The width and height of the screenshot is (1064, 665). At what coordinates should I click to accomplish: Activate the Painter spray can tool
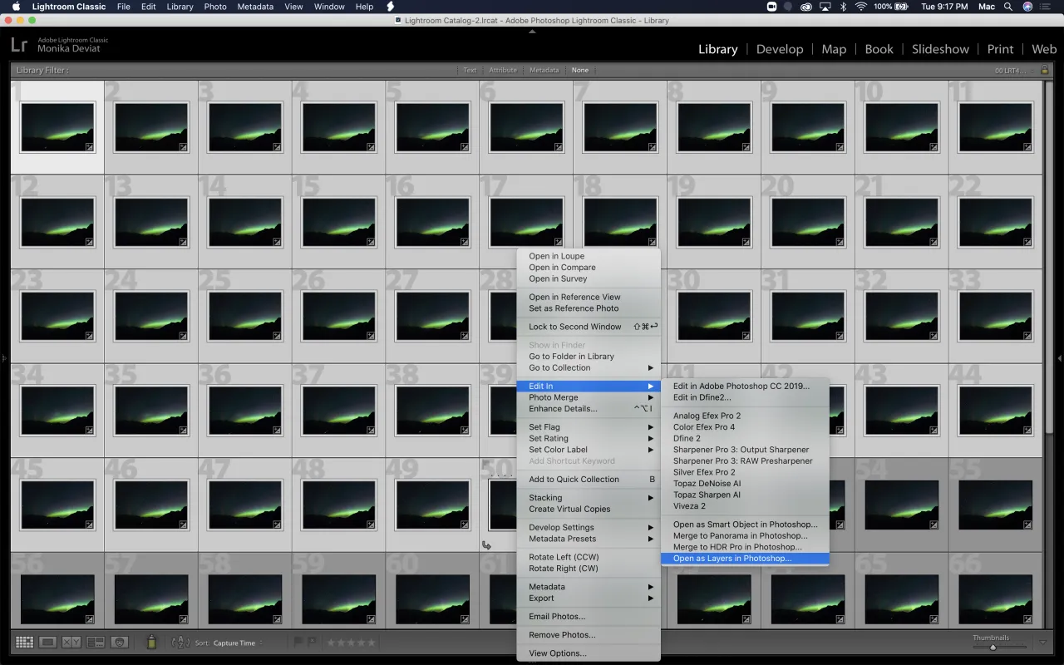click(150, 642)
